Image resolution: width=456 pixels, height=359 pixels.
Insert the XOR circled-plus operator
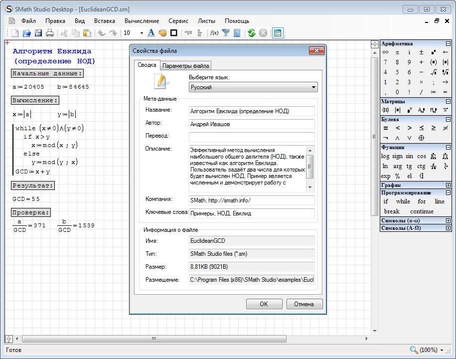(x=421, y=138)
